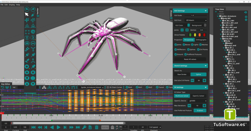The image size is (251, 131).
Task: Click the green Ghost Palette swatch
Action: click(190, 35)
